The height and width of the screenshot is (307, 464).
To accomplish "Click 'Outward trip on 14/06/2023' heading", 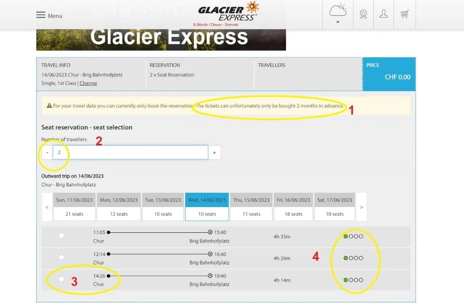I will click(x=73, y=176).
